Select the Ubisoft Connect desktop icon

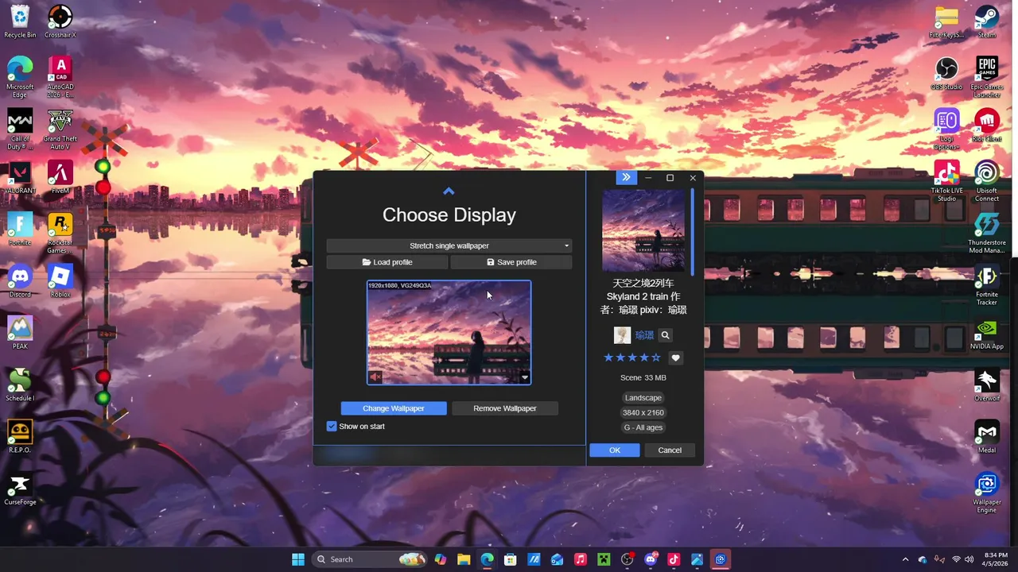click(x=987, y=181)
